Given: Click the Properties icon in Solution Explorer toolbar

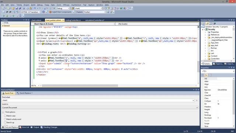Looking at the screenshot, I should pos(203,24).
